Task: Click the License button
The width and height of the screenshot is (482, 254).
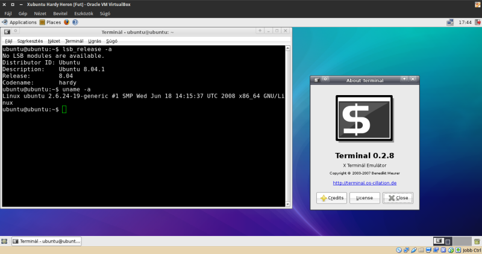Action: click(365, 198)
